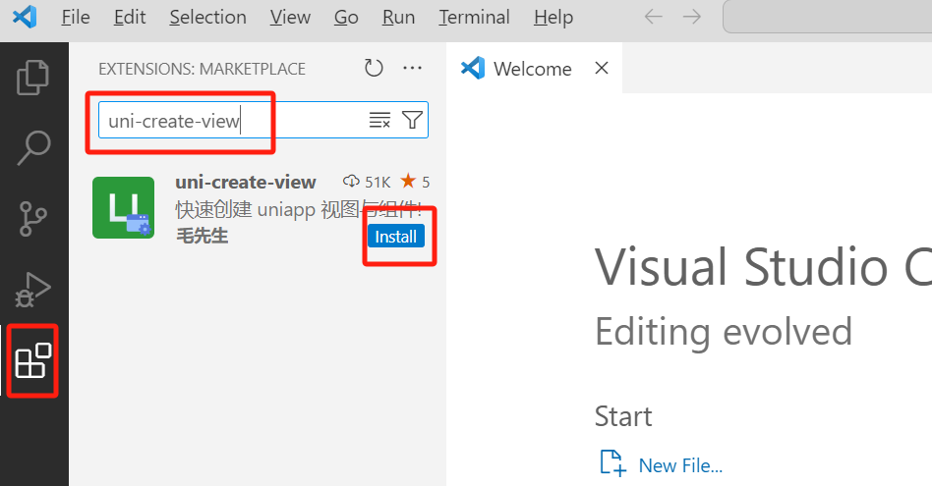Click the uni-create-view extension icon

point(123,208)
